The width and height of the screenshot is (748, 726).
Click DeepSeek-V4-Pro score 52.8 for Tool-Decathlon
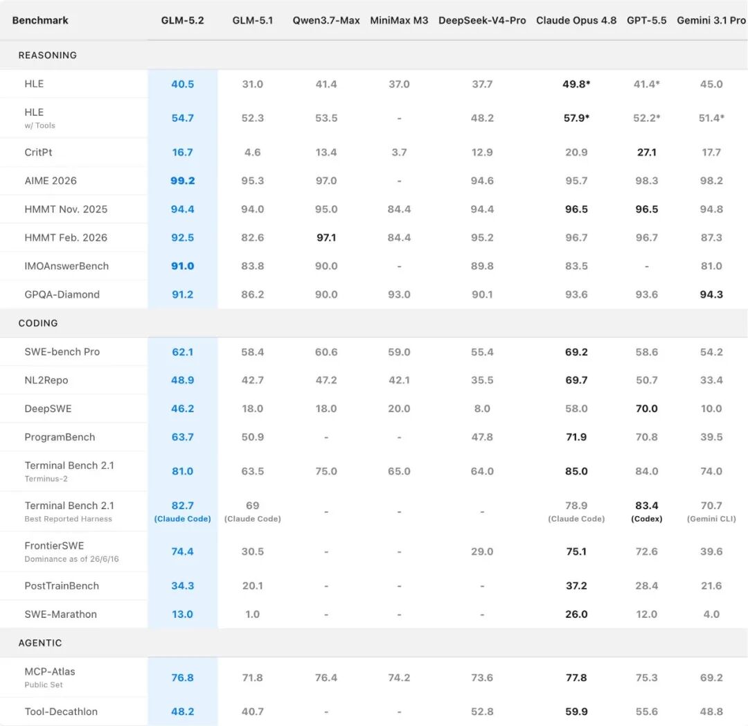coord(482,711)
